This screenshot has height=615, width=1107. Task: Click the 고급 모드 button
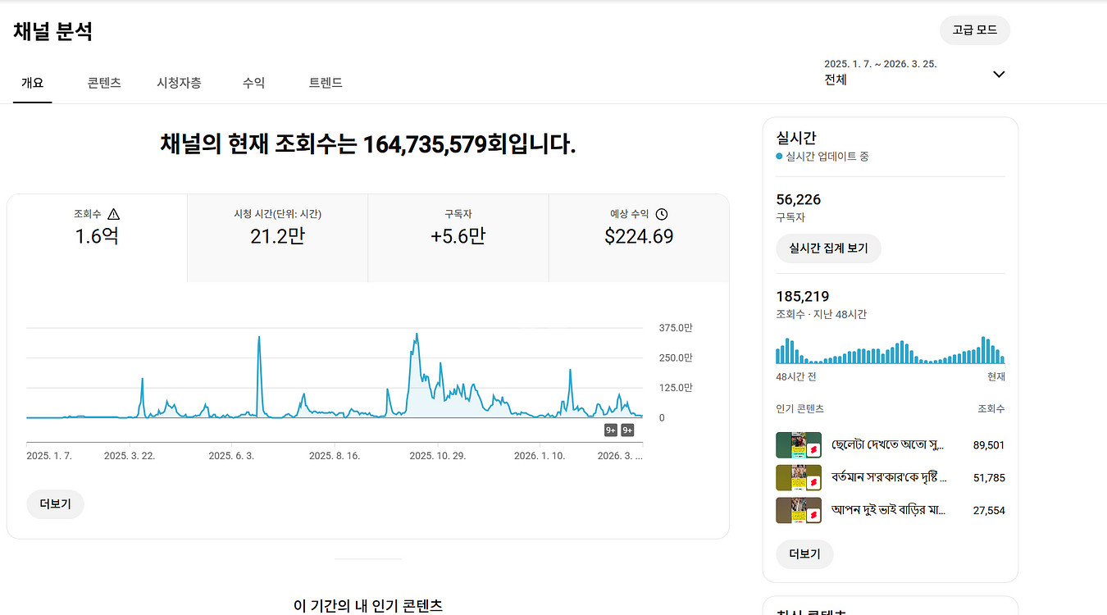point(974,30)
